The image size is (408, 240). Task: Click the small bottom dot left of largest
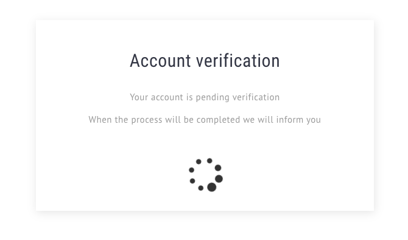[x=200, y=188]
